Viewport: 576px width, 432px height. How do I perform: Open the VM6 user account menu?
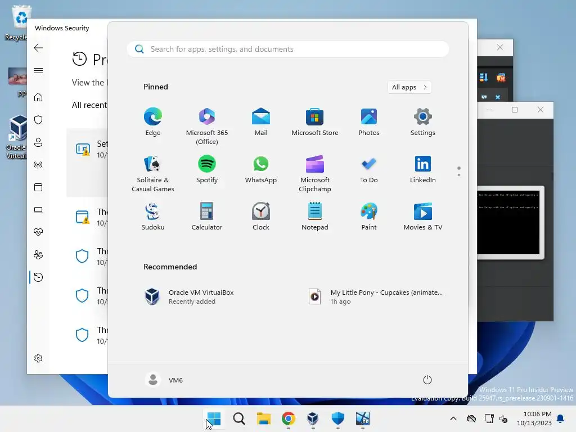click(x=164, y=380)
